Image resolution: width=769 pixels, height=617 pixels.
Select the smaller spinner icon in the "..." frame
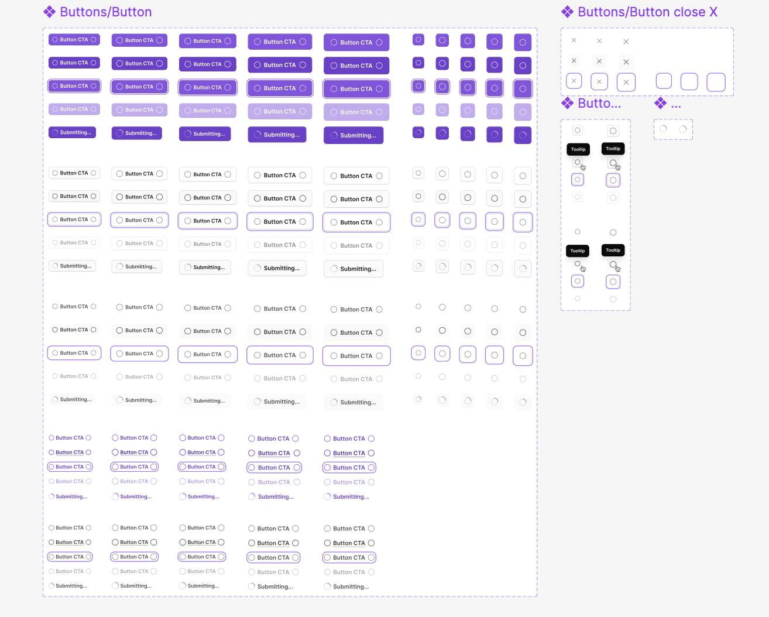663,129
